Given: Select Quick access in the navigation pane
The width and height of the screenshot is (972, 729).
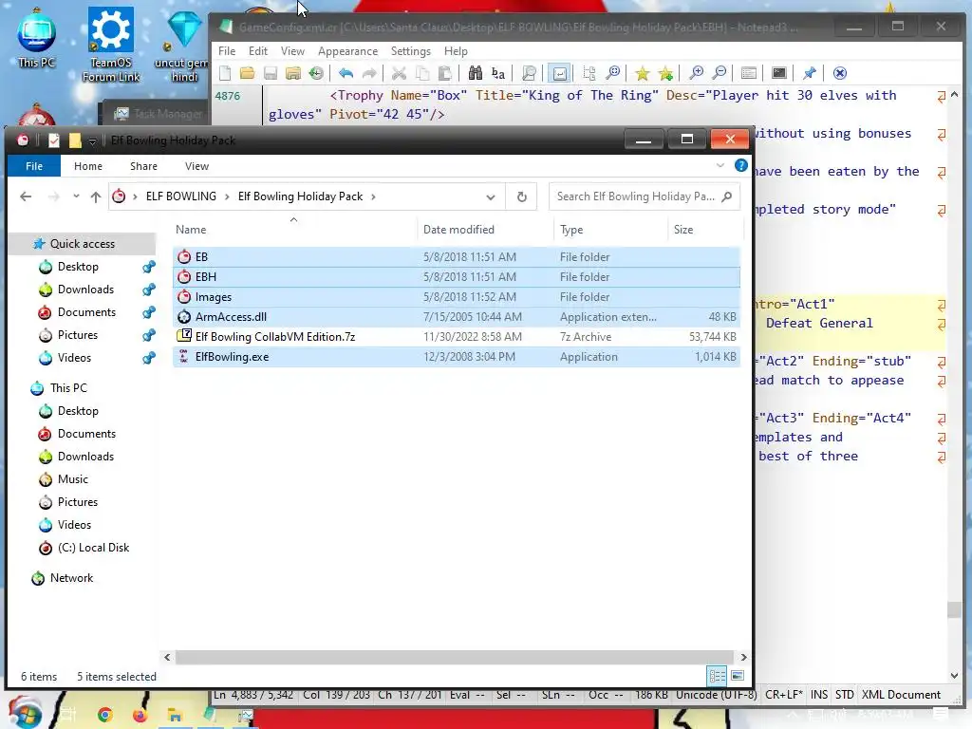Looking at the screenshot, I should (x=82, y=244).
